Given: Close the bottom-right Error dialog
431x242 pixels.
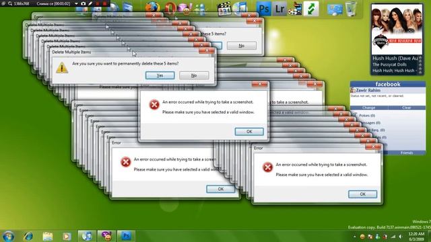Looking at the screenshot, I should [x=373, y=147].
